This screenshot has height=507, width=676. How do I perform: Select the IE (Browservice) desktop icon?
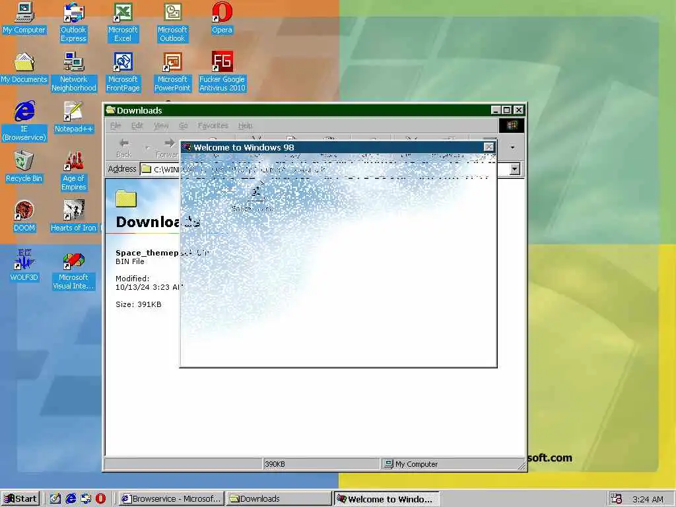click(24, 121)
